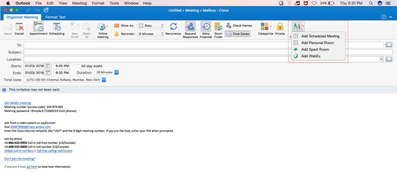Expand the Categorize dropdown arrow
This screenshot has width=397, height=173.
[x=270, y=26]
